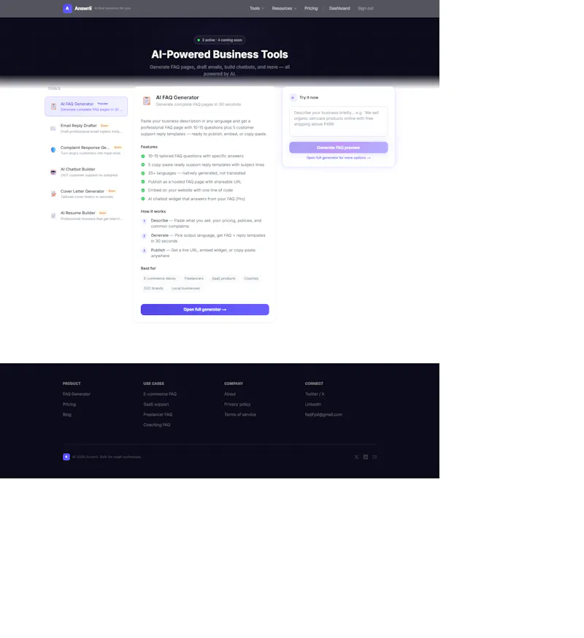
Task: Click the Local businesses tag
Action: coord(185,289)
